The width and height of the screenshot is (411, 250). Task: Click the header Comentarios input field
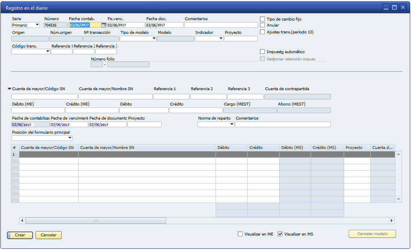click(x=221, y=25)
